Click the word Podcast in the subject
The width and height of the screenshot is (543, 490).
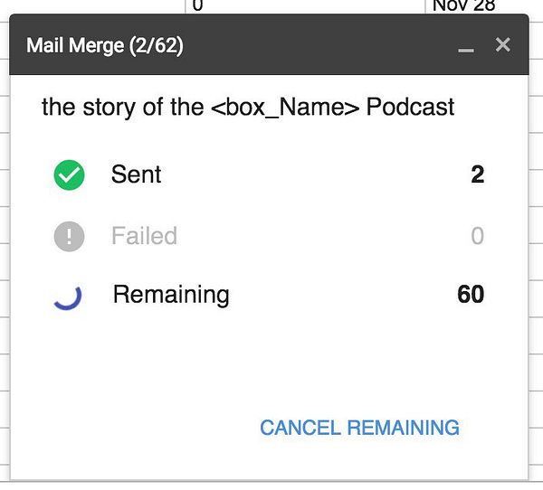[410, 107]
